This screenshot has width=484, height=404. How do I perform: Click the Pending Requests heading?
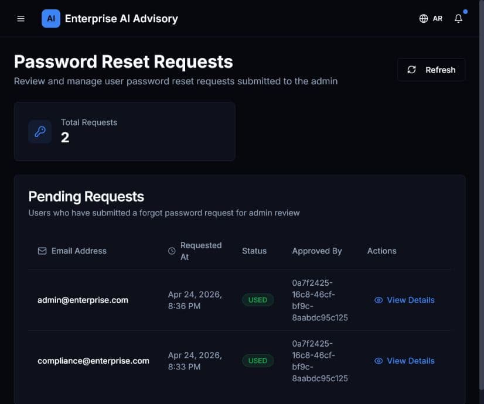point(86,197)
